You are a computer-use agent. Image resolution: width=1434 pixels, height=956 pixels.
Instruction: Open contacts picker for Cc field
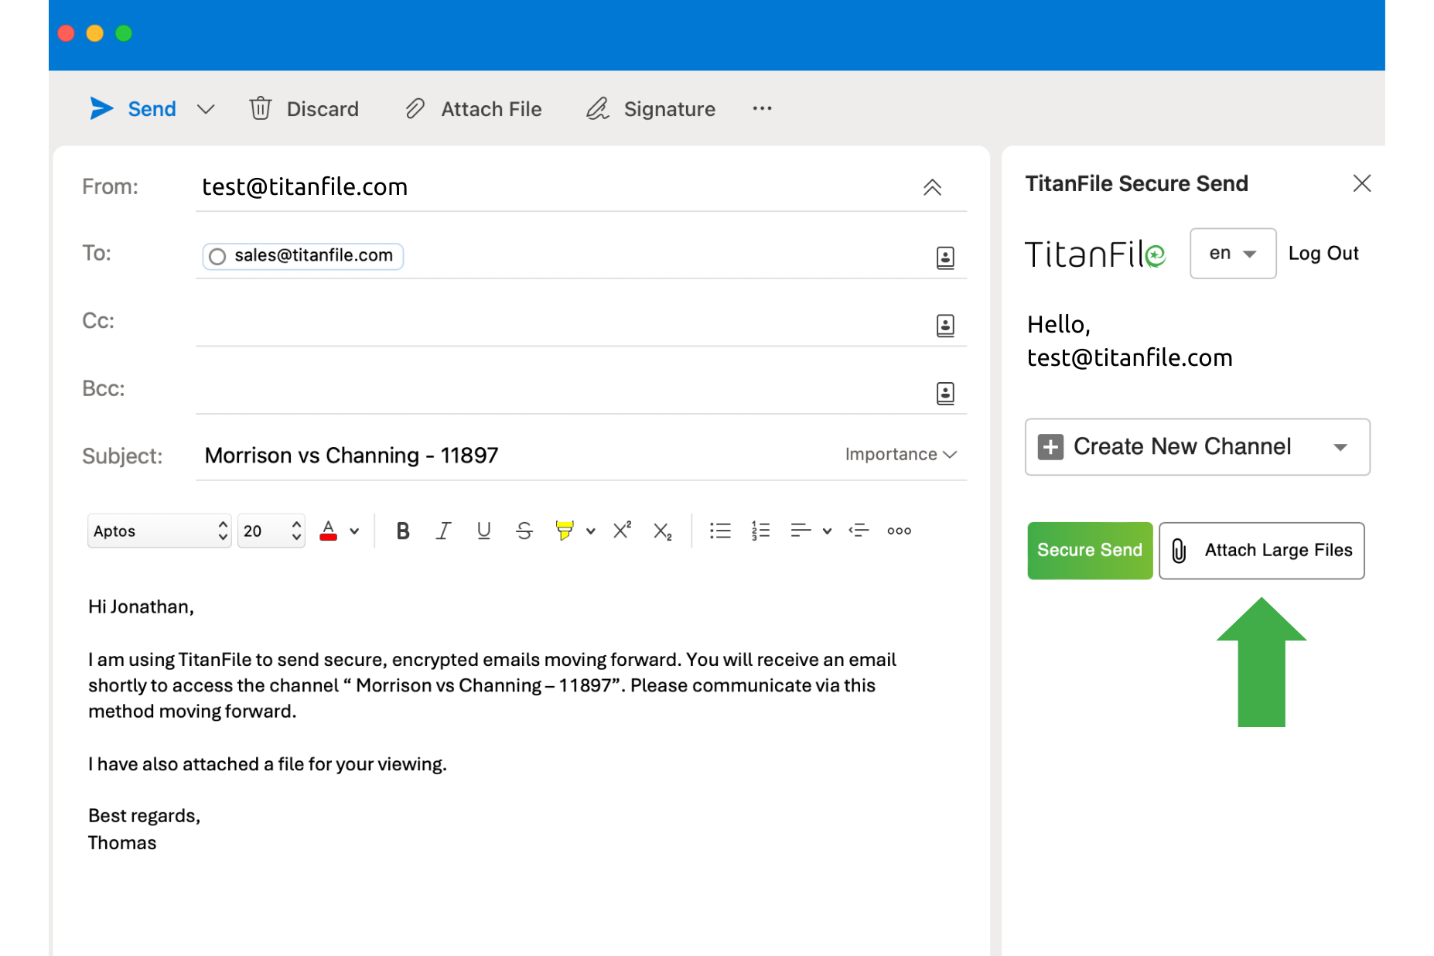(x=945, y=326)
